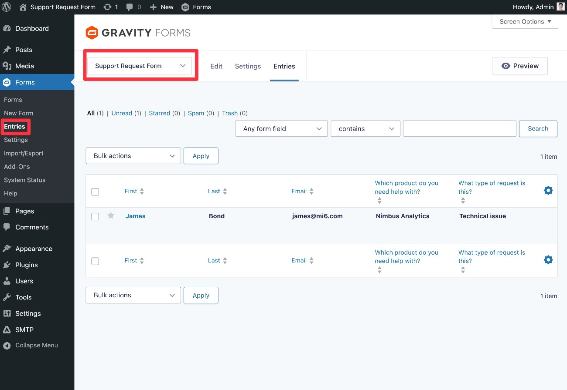Open the WordPress logo menu
Image resolution: width=567 pixels, height=390 pixels.
click(x=6, y=7)
